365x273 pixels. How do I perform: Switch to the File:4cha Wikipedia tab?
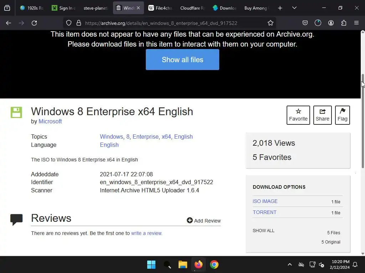[x=160, y=8]
